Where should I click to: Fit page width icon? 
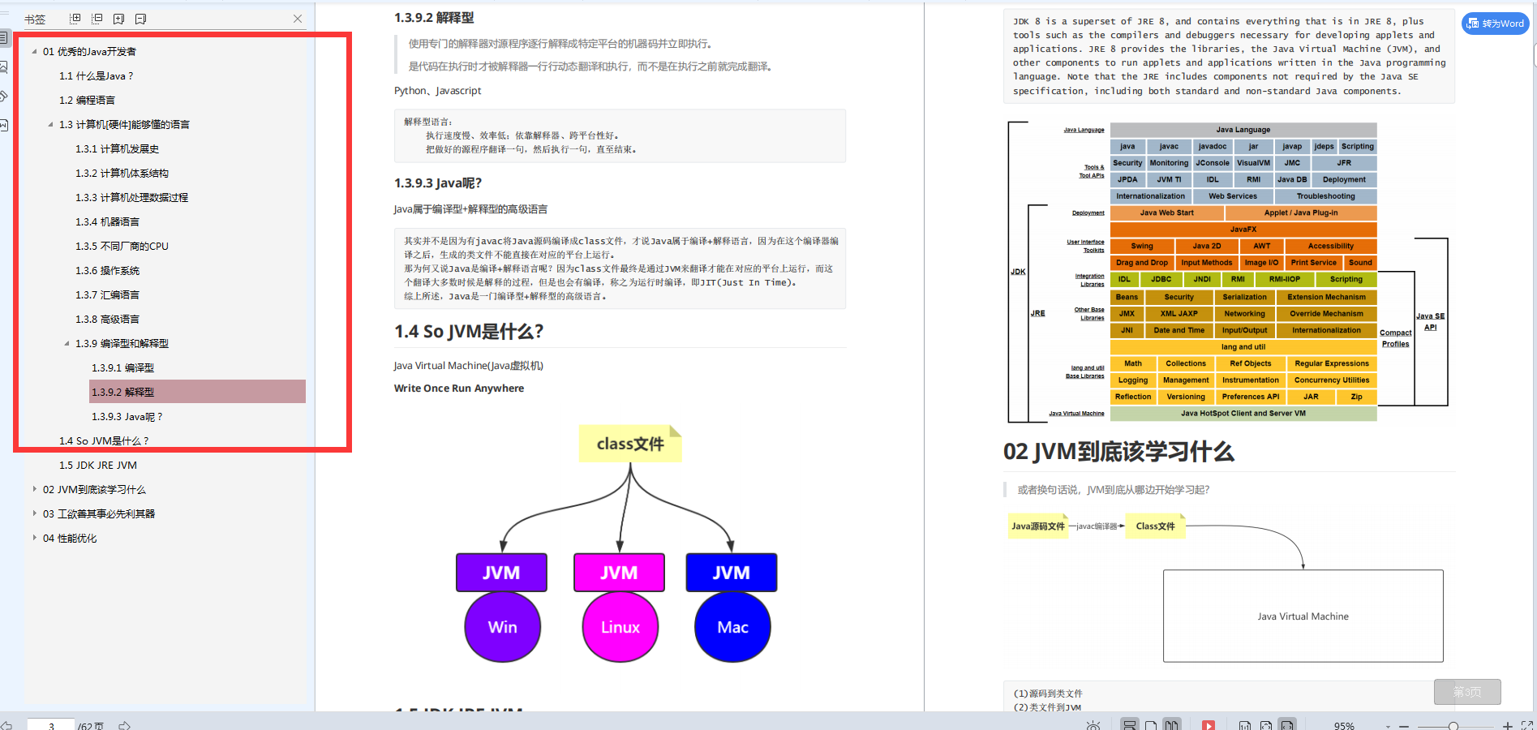pyautogui.click(x=1287, y=725)
